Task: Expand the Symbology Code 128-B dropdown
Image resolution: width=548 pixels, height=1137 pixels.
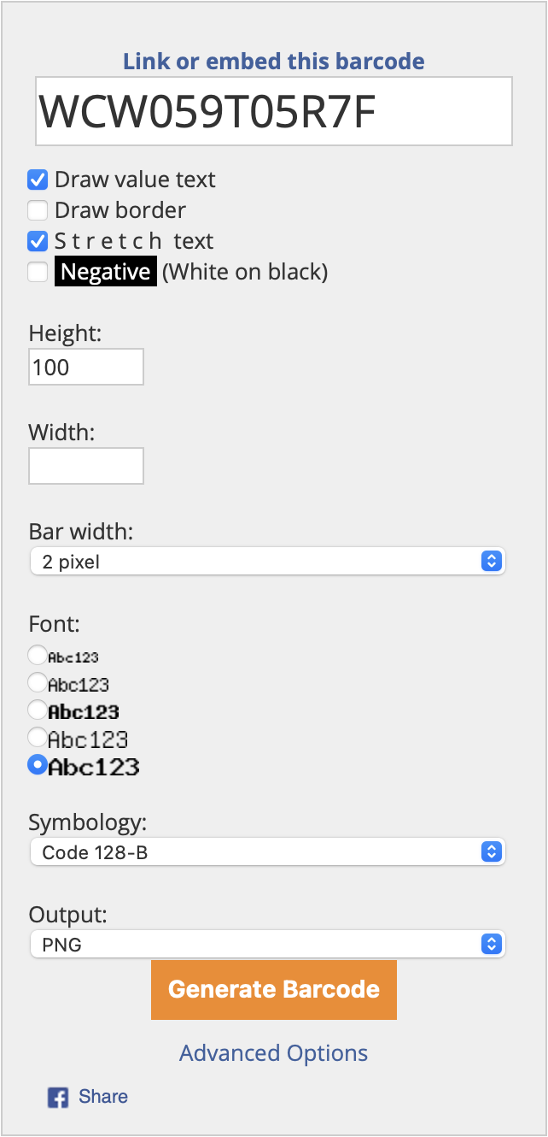Action: click(268, 852)
